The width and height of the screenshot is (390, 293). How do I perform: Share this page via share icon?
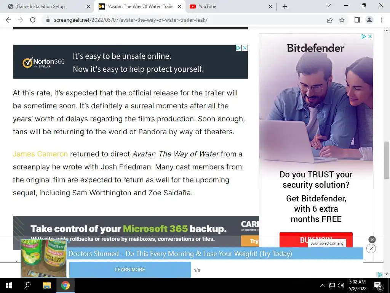pyautogui.click(x=330, y=20)
